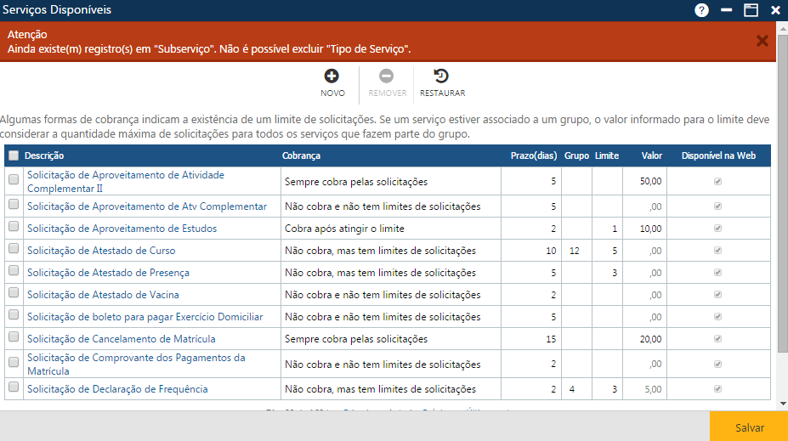Dismiss the Atenção warning banner
This screenshot has height=441, width=788.
click(x=762, y=41)
